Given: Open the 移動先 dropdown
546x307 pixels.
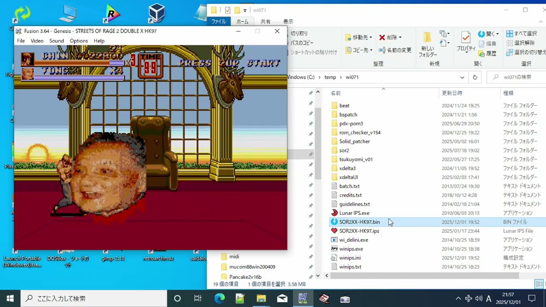Looking at the screenshot, I should [359, 38].
